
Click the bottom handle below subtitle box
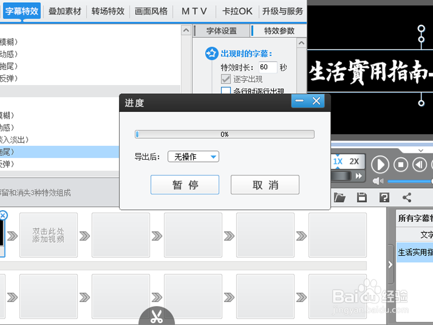421,103
